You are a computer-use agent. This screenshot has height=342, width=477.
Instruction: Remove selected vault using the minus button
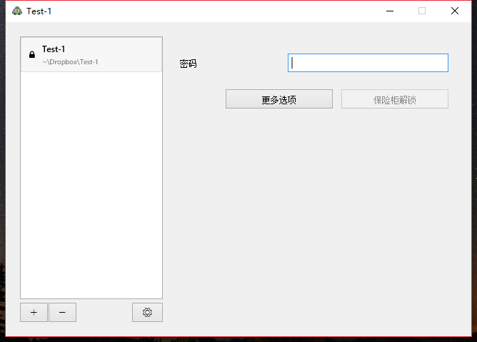coord(62,312)
